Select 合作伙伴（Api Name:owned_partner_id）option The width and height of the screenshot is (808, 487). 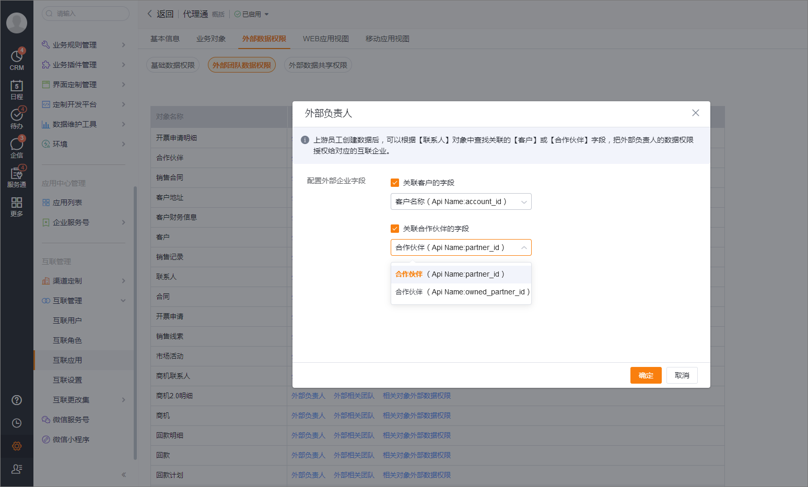tap(461, 292)
